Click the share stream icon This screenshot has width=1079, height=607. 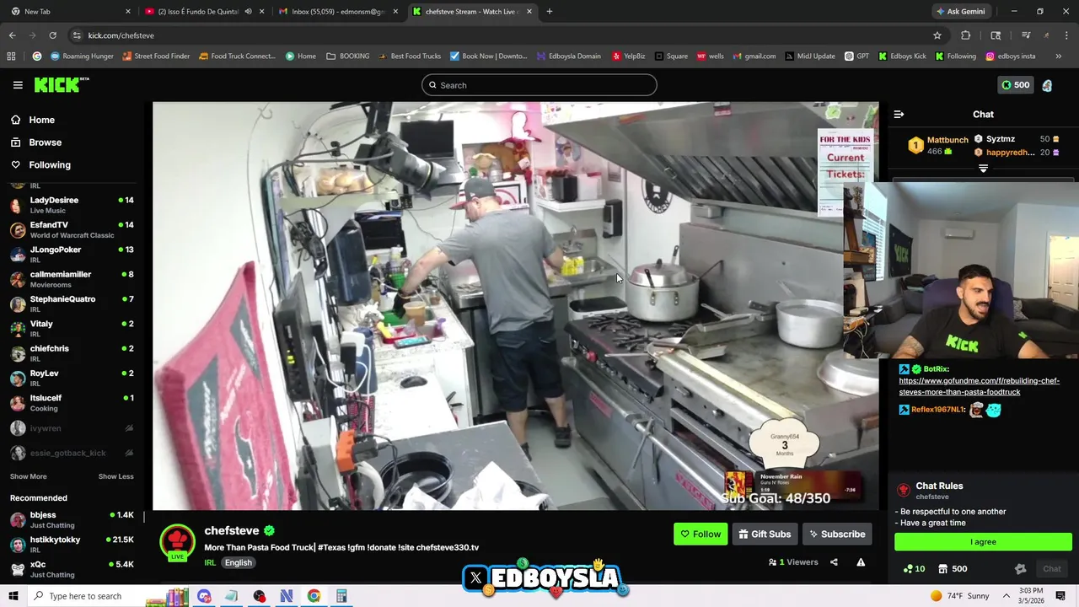click(834, 562)
